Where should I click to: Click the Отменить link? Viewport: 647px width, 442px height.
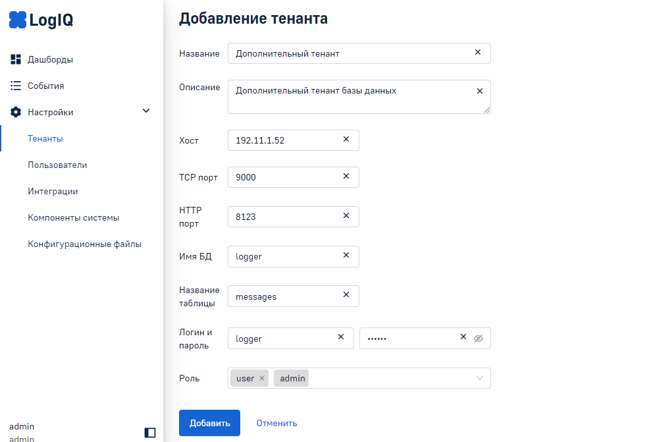point(276,423)
